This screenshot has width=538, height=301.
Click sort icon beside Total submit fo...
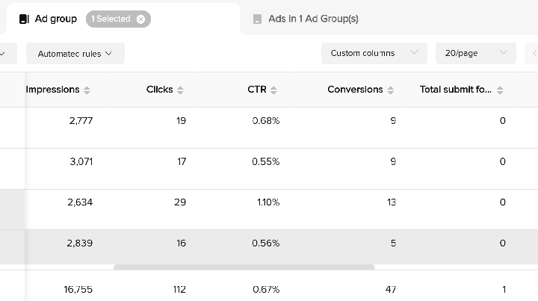pyautogui.click(x=500, y=90)
